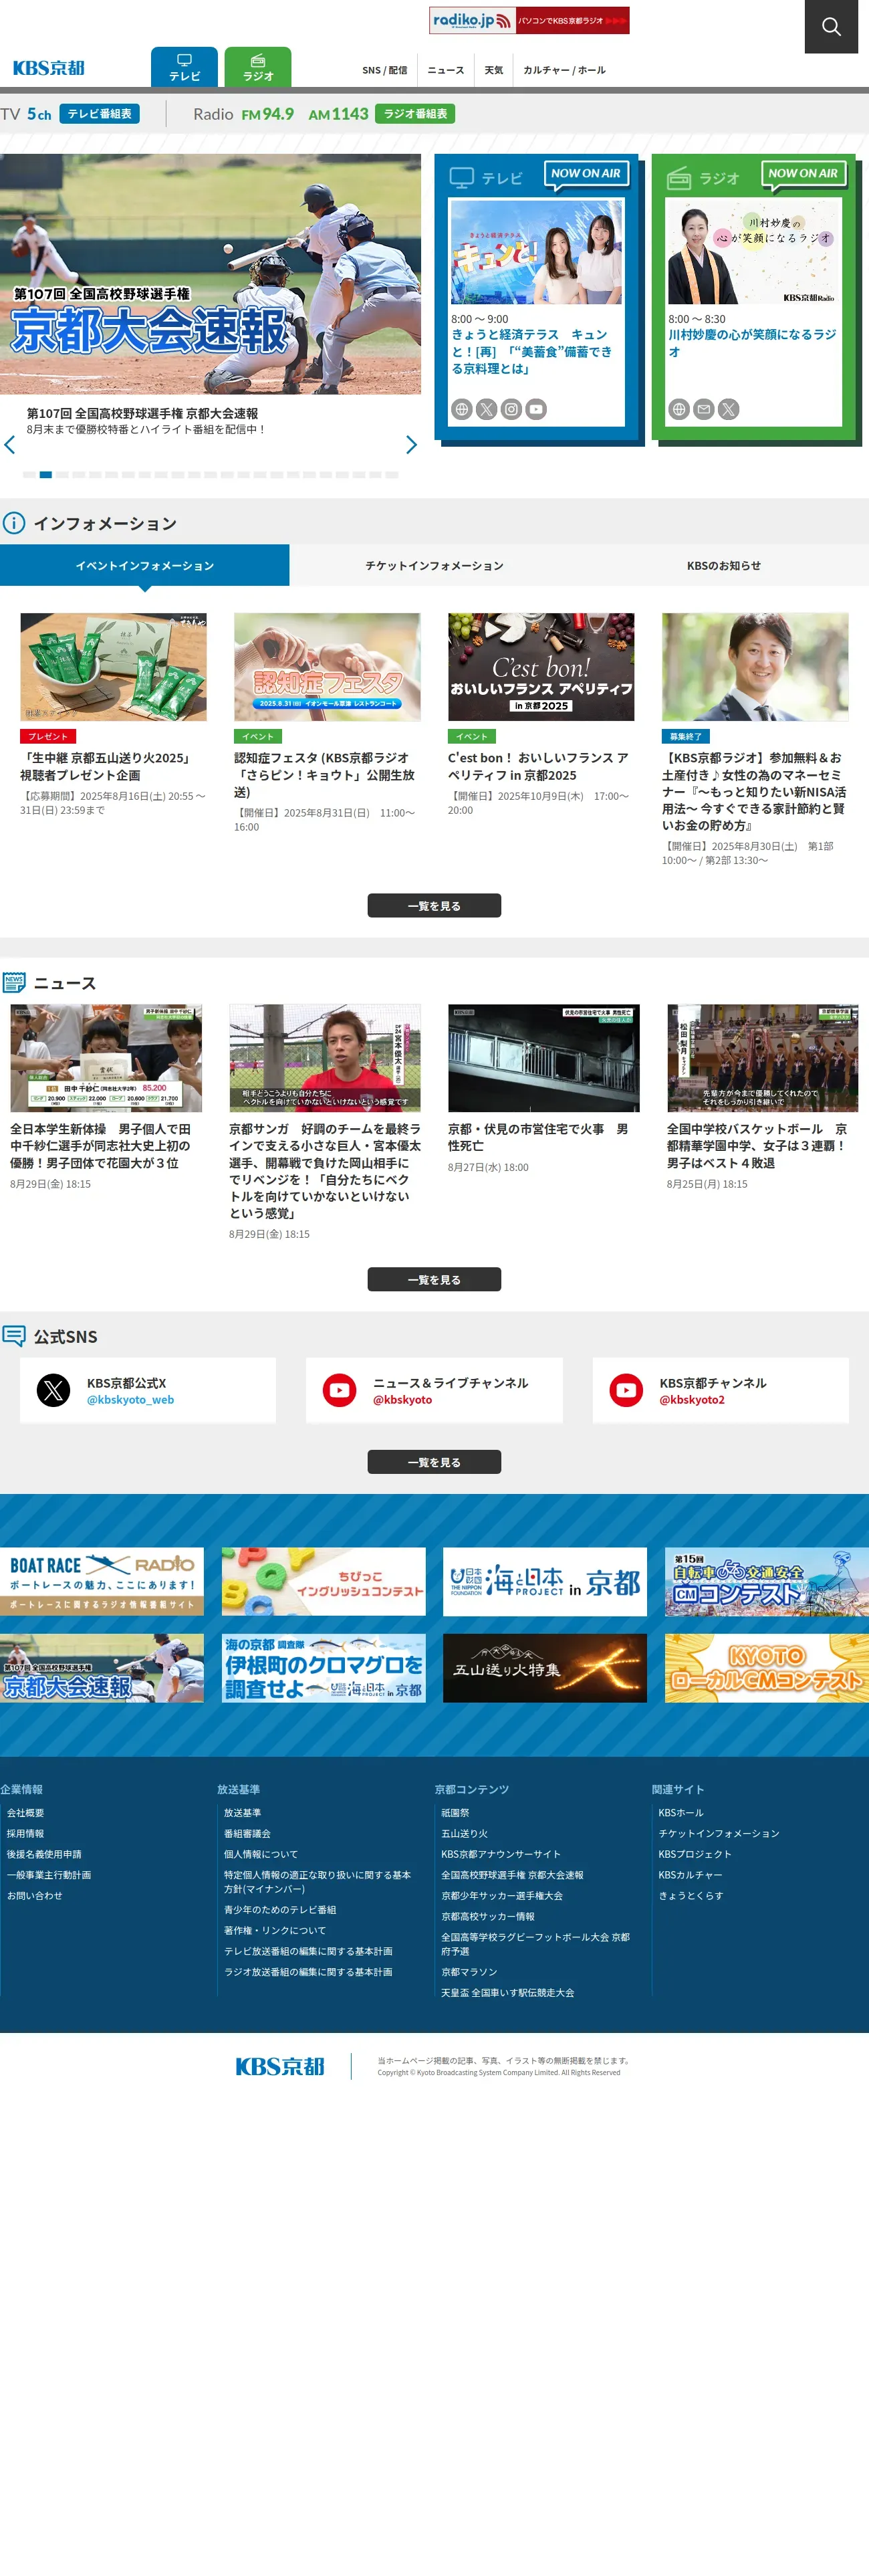The height and width of the screenshot is (2576, 869).
Task: Open 海と日本 PROJECT in 京都 banner
Action: pos(545,1582)
